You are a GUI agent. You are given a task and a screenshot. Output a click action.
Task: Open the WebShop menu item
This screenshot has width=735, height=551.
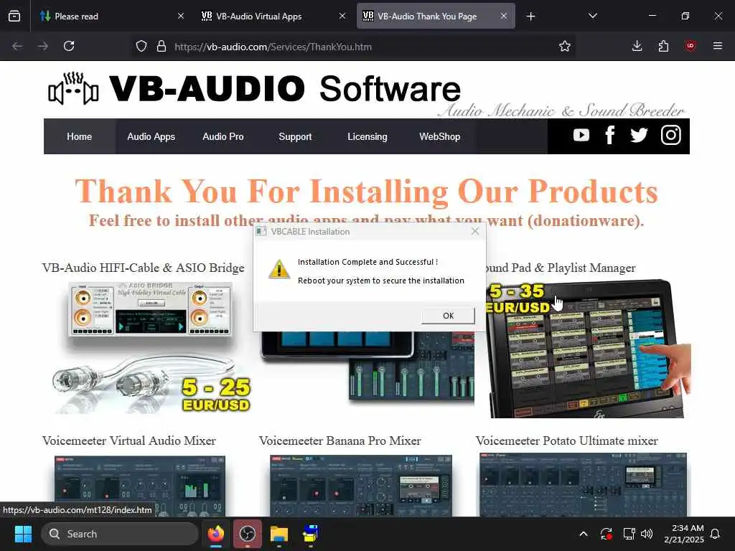tap(440, 136)
